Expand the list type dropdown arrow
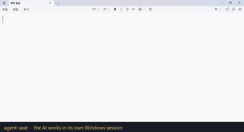This screenshot has width=244, height=132. point(109,9)
